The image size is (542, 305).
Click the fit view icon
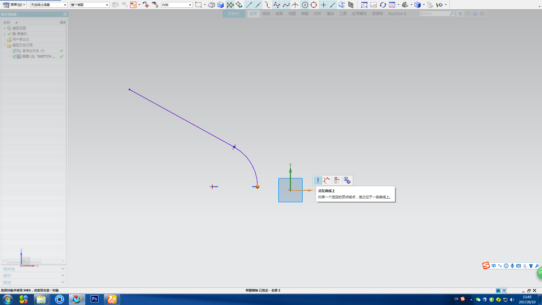point(392,5)
